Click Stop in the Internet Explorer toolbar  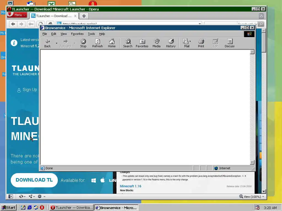[83, 43]
